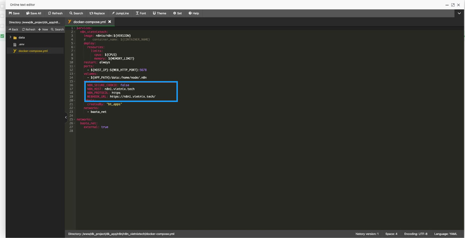Click the - baota_net list entry
The image size is (465, 238).
(x=97, y=112)
